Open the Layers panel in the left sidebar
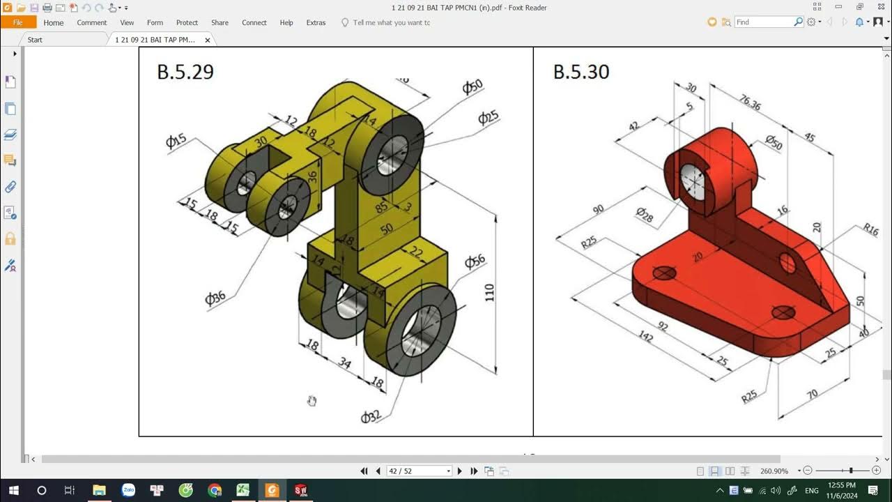Image resolution: width=892 pixels, height=502 pixels. click(x=10, y=135)
